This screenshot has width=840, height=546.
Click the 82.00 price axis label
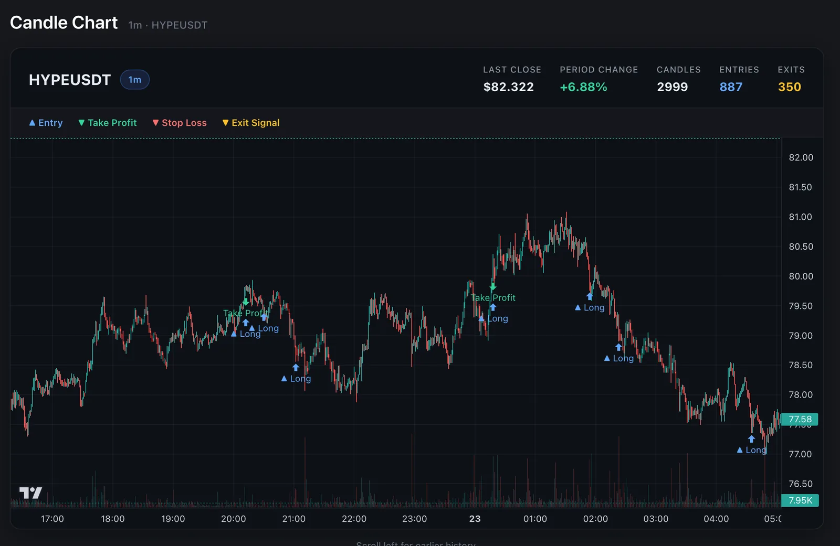pos(801,157)
